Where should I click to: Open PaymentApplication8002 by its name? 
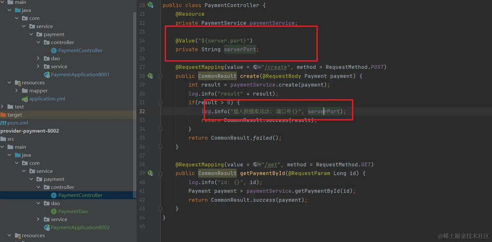[80, 228]
